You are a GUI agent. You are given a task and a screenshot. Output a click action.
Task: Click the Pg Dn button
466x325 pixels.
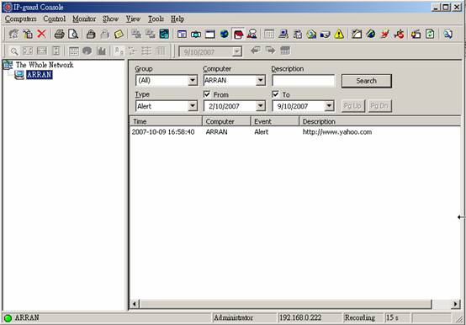[379, 106]
